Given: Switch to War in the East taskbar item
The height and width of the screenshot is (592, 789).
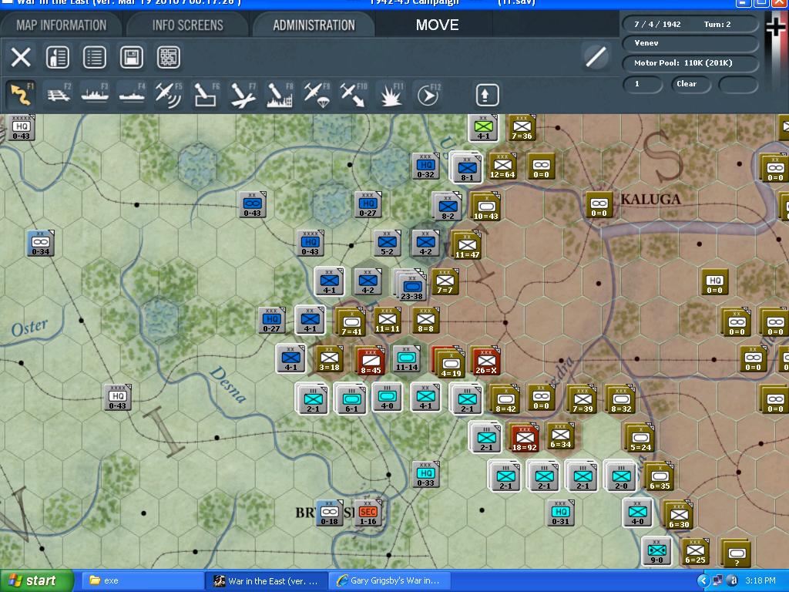Looking at the screenshot, I should coord(267,581).
